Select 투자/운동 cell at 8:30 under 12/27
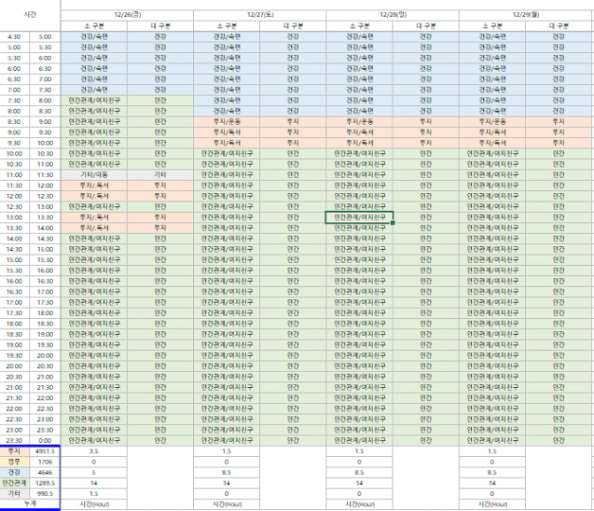This screenshot has height=511, width=594. (x=227, y=121)
